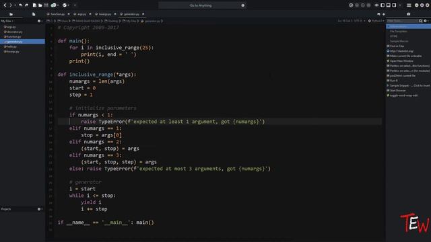Open the pane layout dropdown arrow

click(400, 5)
